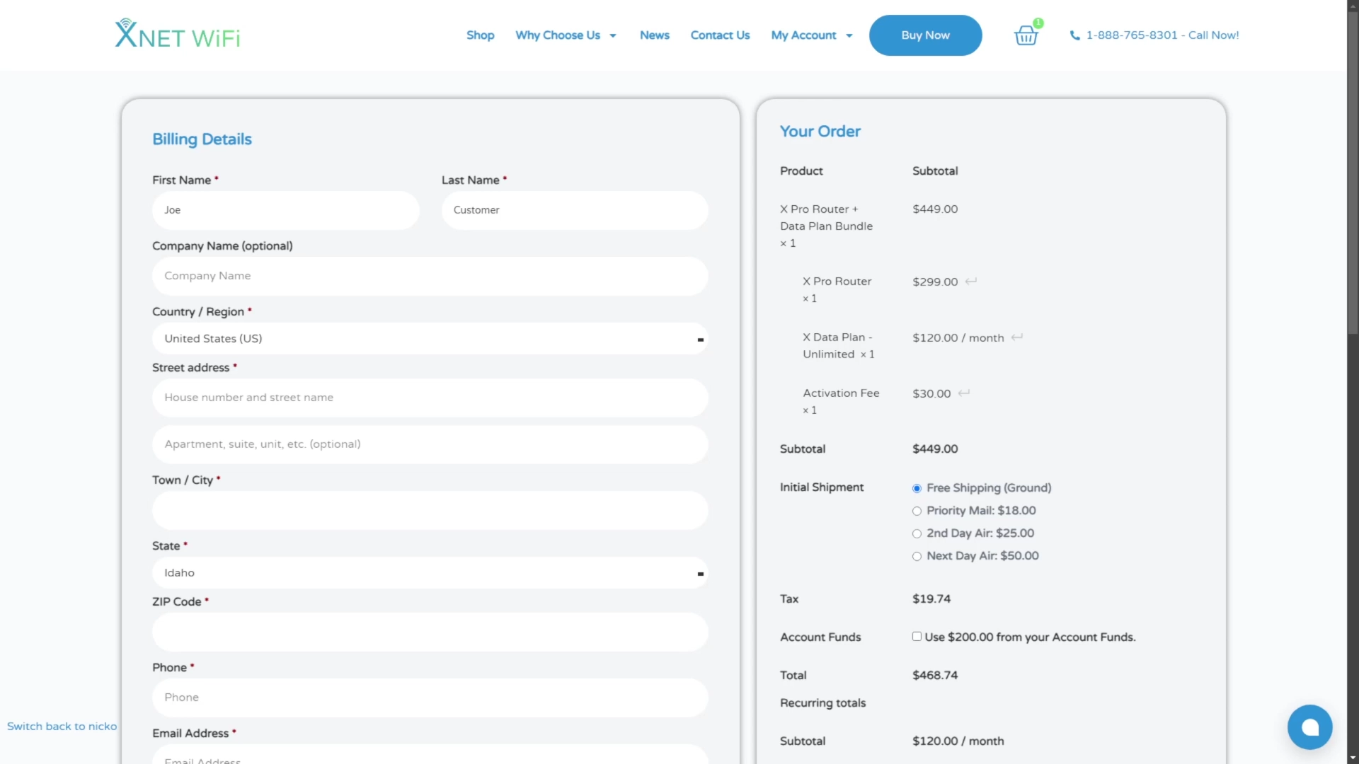This screenshot has height=764, width=1359.
Task: Select Priority Mail $18.00 shipping
Action: coord(917,511)
